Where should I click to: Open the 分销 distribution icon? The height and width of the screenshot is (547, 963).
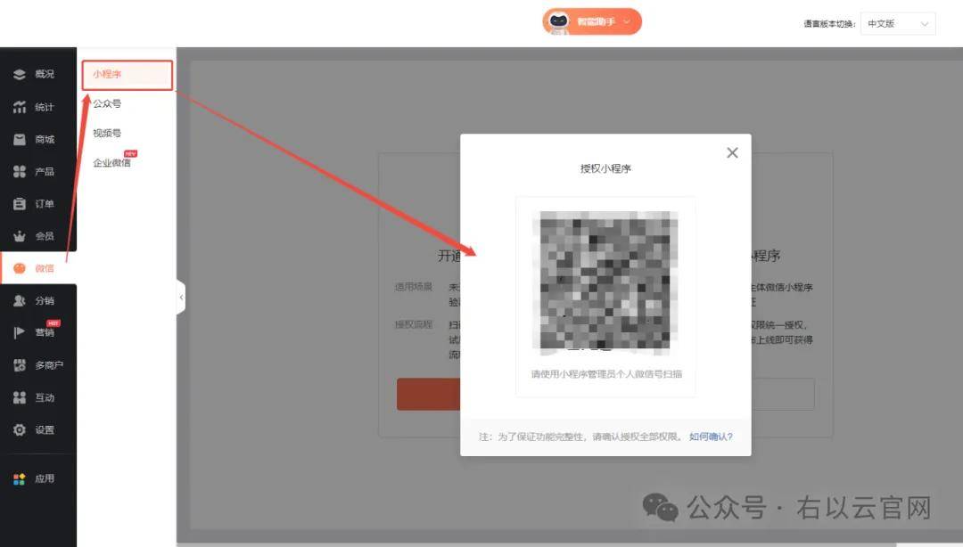[x=20, y=300]
